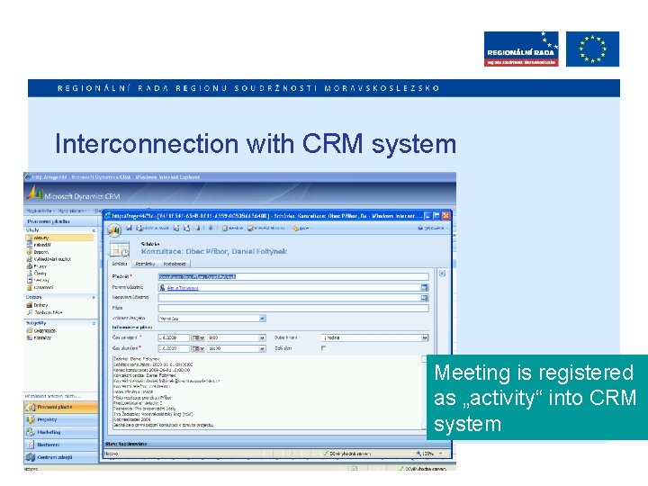Expand the Dotazy section arrow
648x486 pixels.
click(94, 297)
